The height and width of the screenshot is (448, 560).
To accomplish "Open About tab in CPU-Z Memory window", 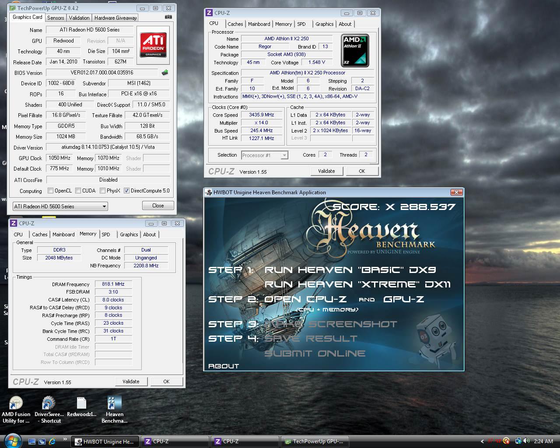I will [150, 234].
